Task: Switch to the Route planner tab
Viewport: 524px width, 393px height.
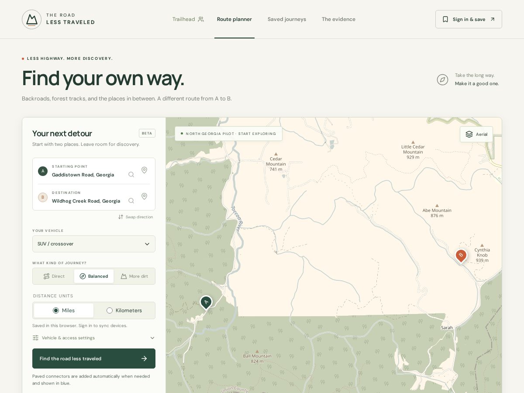Action: tap(234, 19)
